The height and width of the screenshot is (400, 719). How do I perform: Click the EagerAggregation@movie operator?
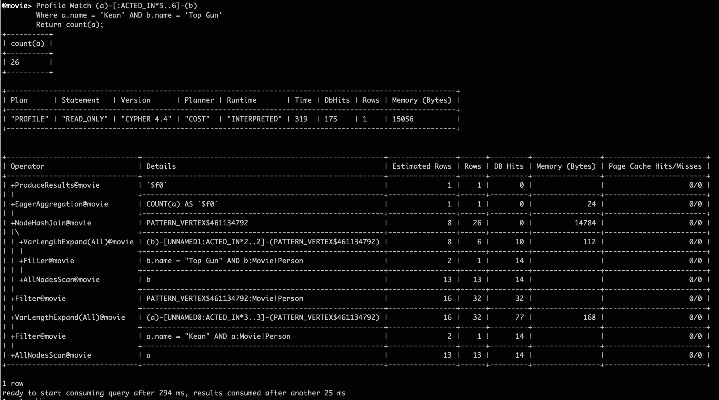59,204
